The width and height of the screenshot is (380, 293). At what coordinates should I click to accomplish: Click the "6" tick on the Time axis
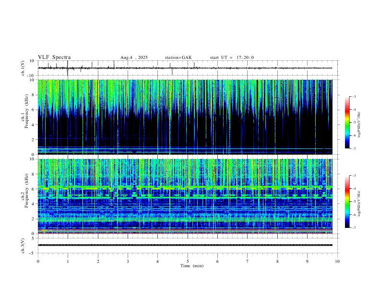tap(217, 261)
